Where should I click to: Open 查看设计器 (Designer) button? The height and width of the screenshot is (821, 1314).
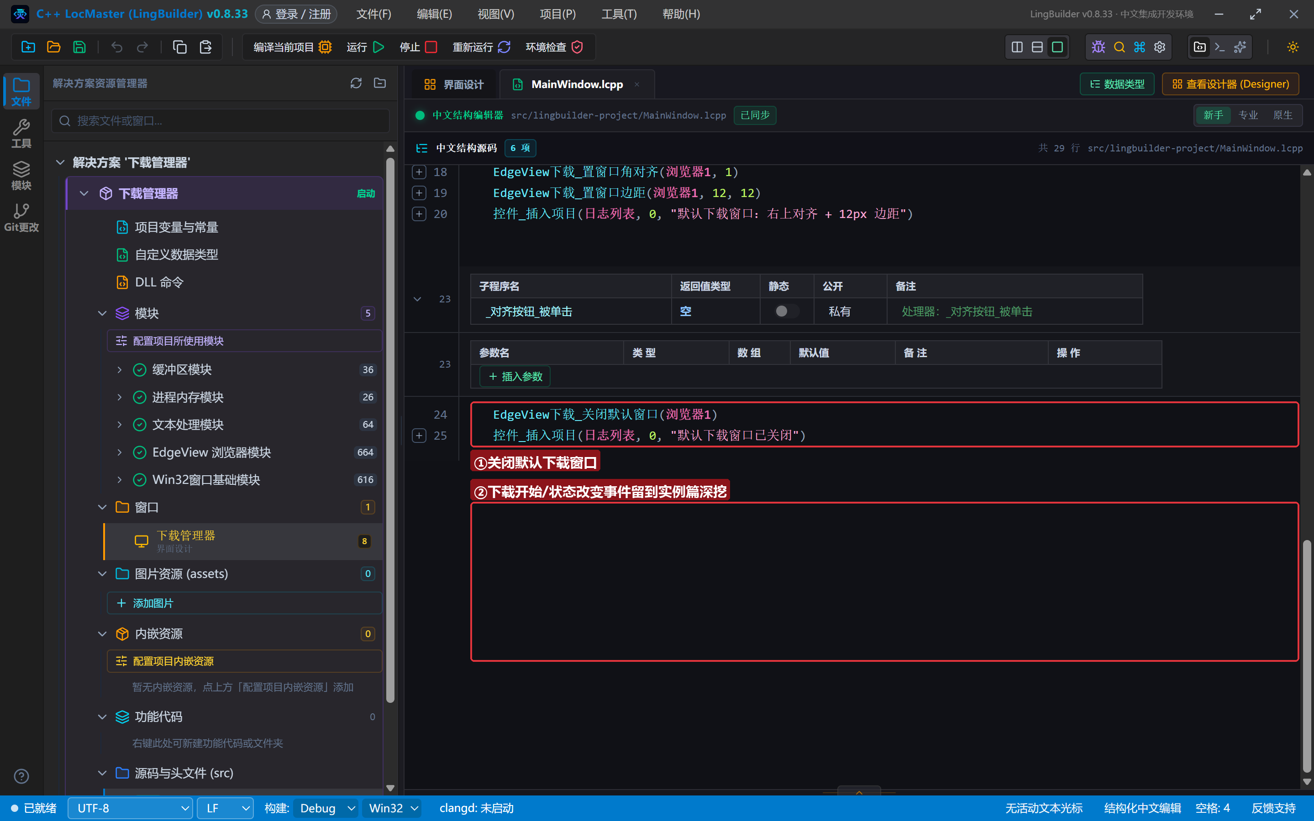[x=1230, y=84]
